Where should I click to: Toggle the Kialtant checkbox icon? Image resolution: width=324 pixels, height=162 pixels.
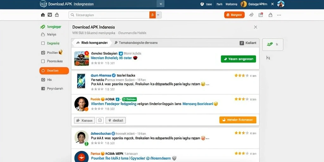241,43
